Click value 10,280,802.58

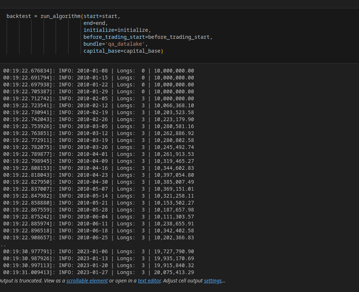(x=174, y=141)
